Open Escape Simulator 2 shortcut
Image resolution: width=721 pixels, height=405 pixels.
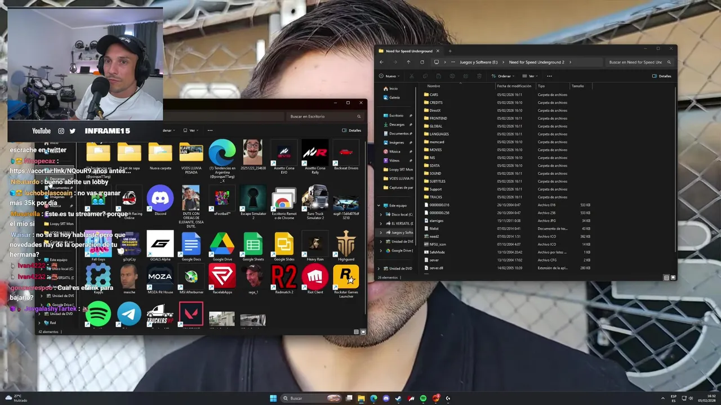[253, 202]
